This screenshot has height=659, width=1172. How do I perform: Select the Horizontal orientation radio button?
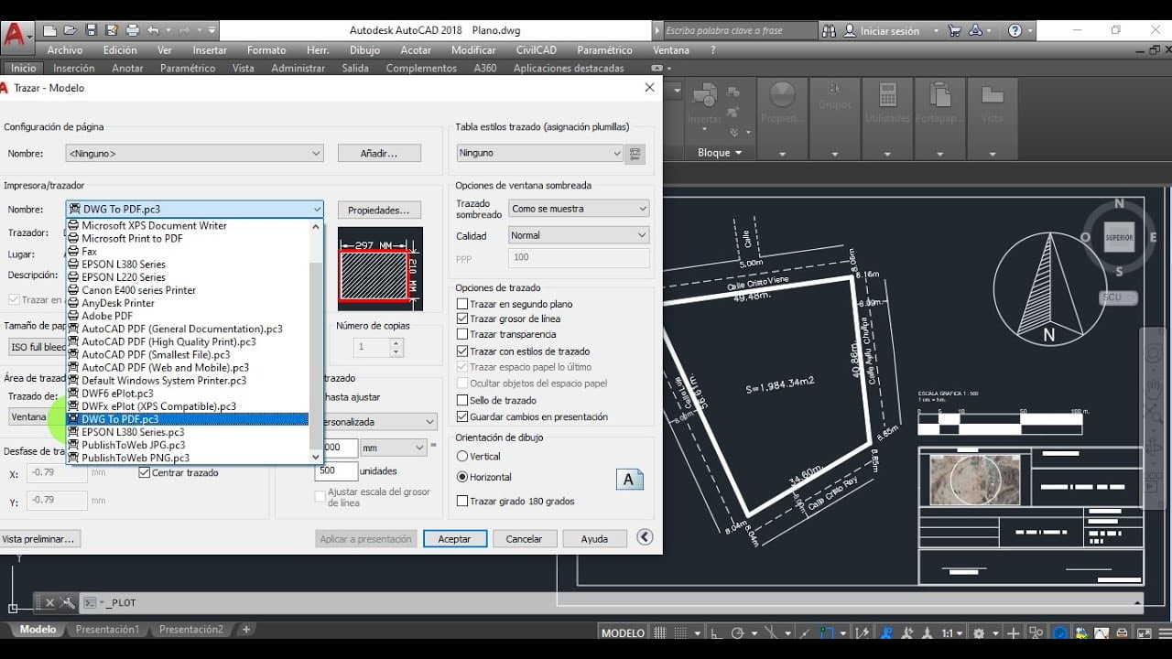462,477
